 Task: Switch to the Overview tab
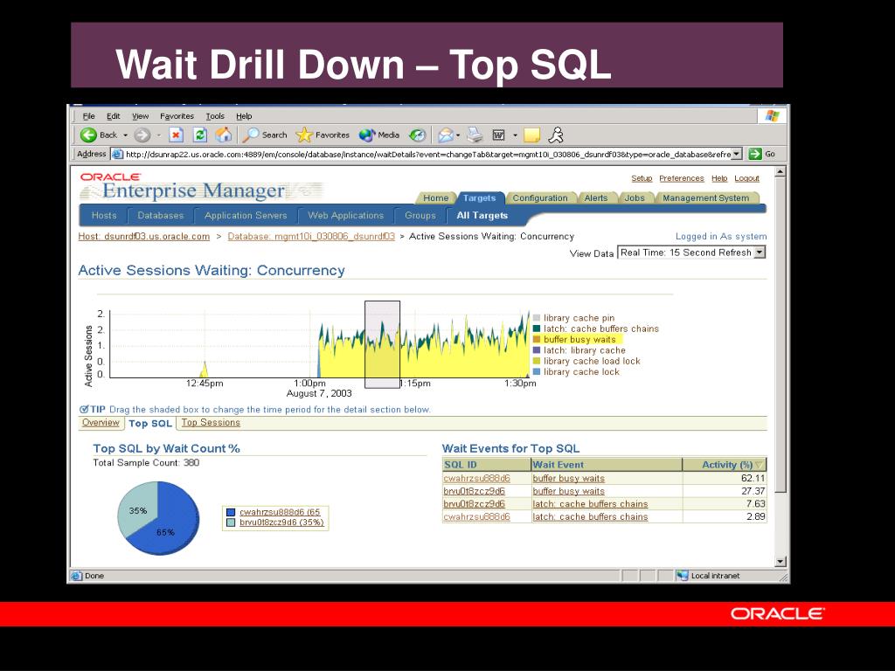click(x=101, y=423)
